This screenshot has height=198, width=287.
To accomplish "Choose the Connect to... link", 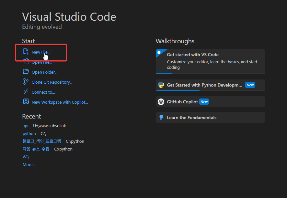I will (x=43, y=92).
